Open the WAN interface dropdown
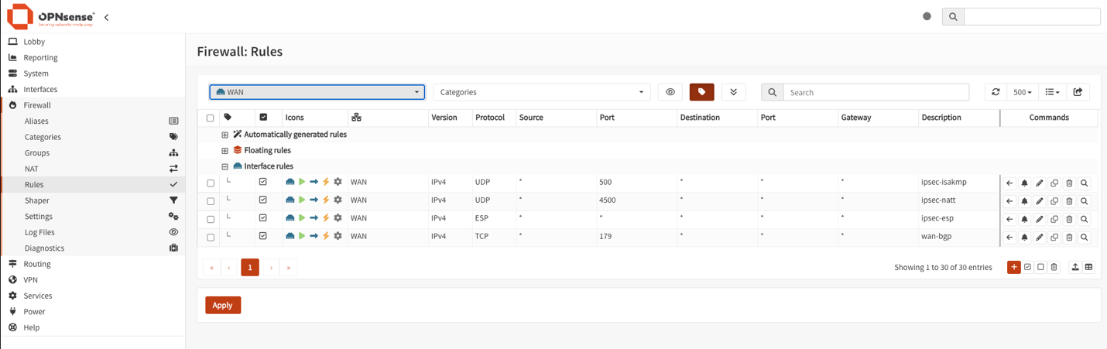The image size is (1107, 349). tap(317, 92)
